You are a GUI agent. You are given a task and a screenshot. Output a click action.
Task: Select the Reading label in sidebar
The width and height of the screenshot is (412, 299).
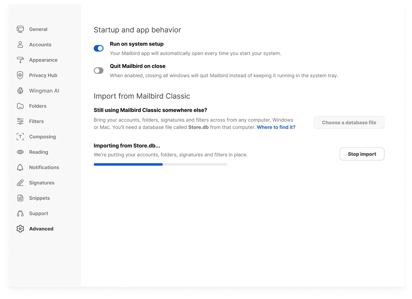[x=39, y=152]
